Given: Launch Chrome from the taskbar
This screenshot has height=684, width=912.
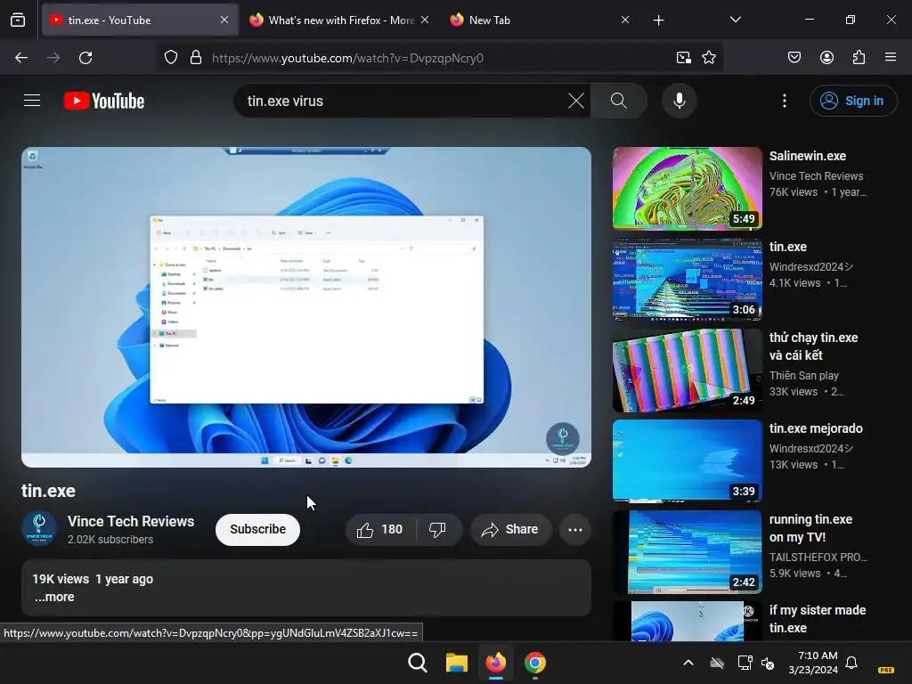Looking at the screenshot, I should click(x=535, y=663).
